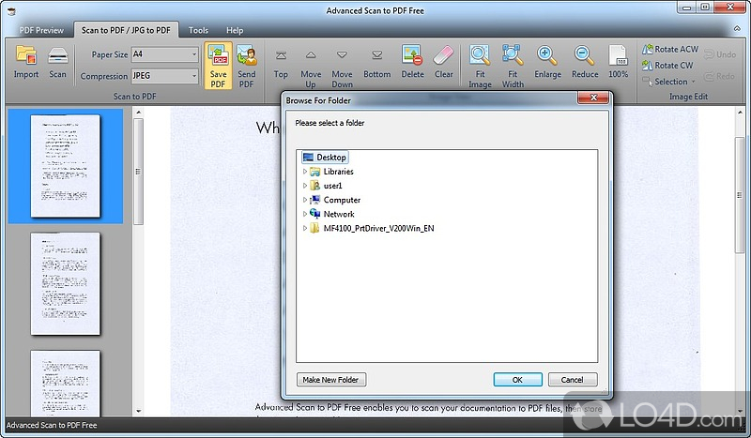
Task: Click Rotate ACW
Action: point(670,50)
